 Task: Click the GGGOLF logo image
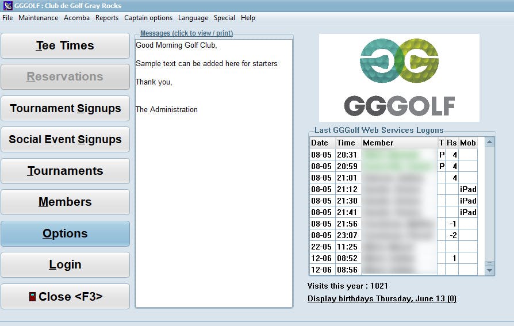399,78
